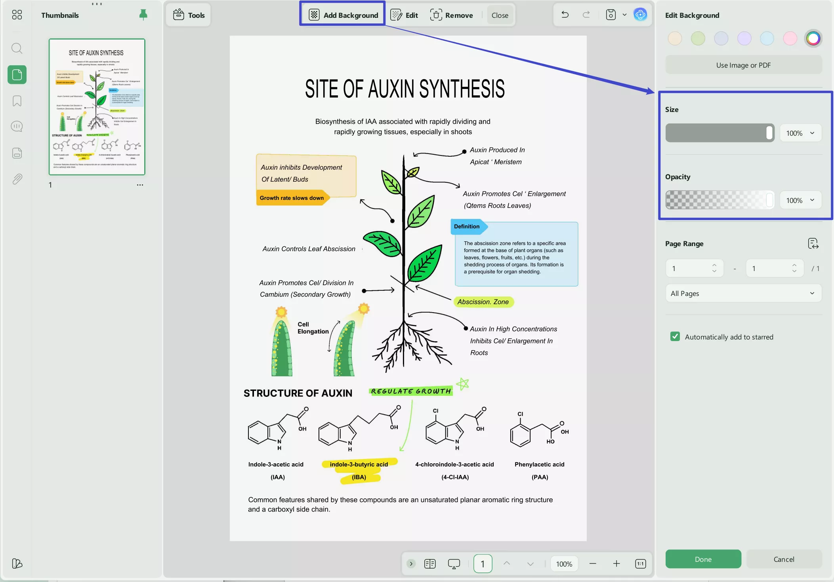Open the Opacity percentage dropdown

[800, 200]
